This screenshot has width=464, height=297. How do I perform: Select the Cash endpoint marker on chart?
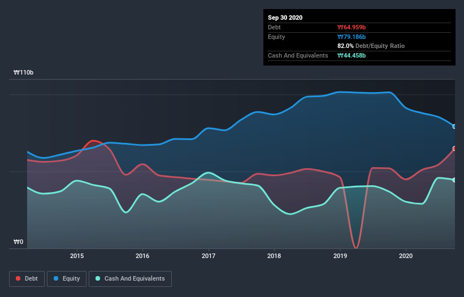(x=454, y=180)
